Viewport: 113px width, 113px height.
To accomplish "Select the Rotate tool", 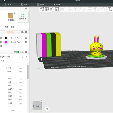I will [75, 9].
